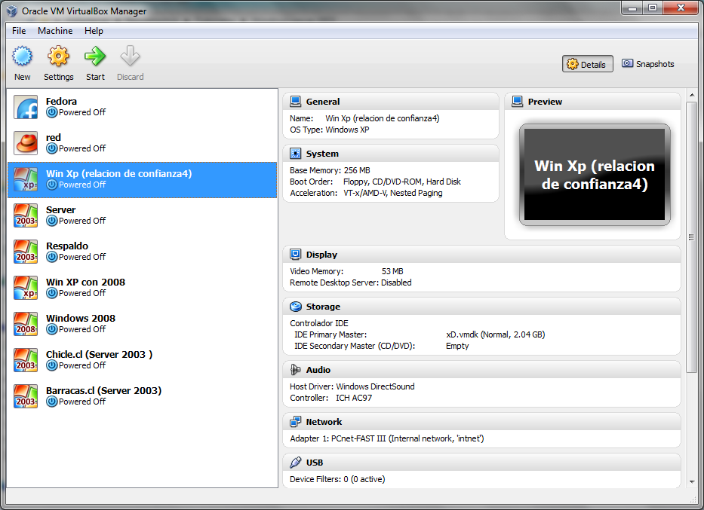Screen dimensions: 704x510
Task: Select the Barracas.cl VM icon
Action: pyautogui.click(x=26, y=396)
